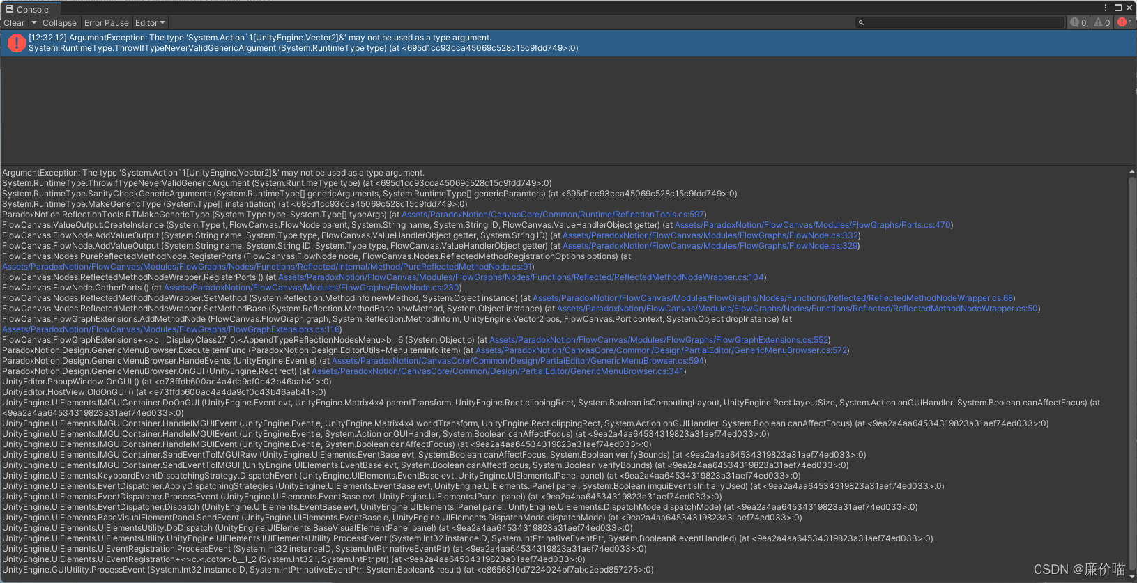Open the Ports.cs:470 link
Viewport: 1137px width, 583px height.
tap(813, 225)
